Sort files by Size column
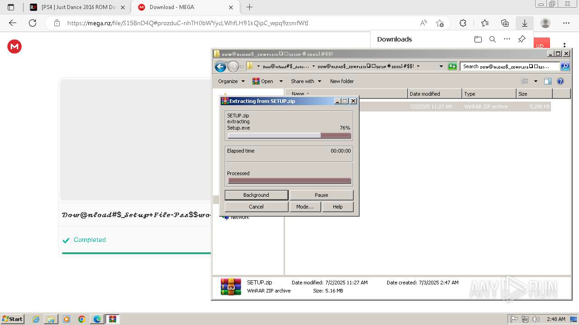579x325 pixels. point(534,94)
